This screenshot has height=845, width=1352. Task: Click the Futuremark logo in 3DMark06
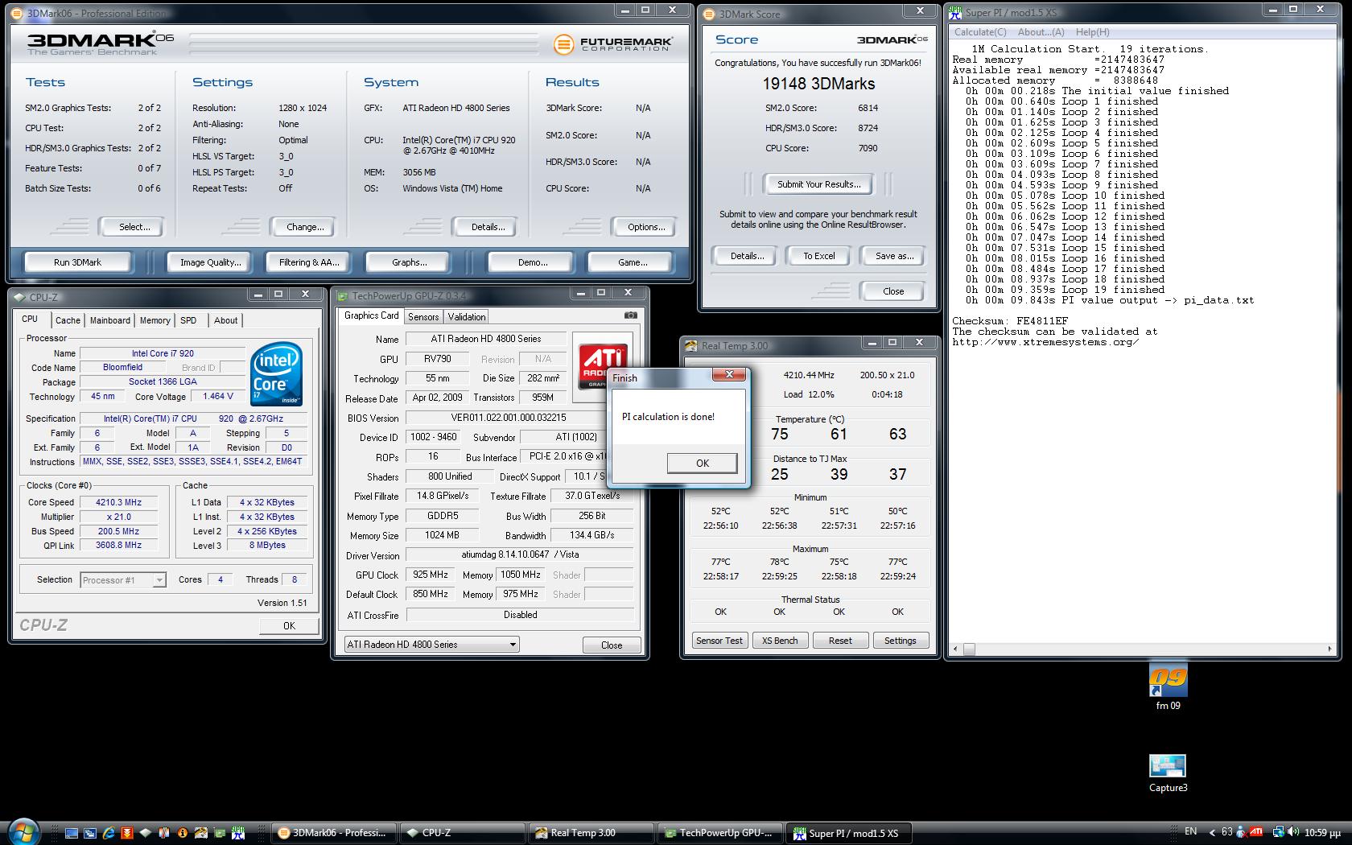613,43
